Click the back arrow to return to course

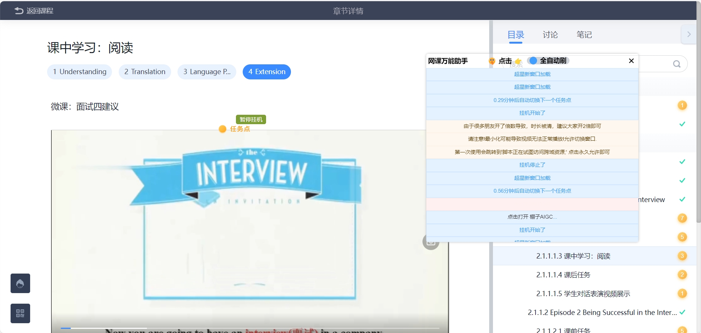tap(19, 11)
